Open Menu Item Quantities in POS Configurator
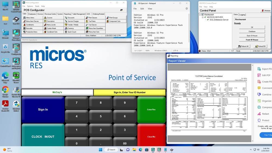The height and width of the screenshot is (153, 272). tap(95, 28)
